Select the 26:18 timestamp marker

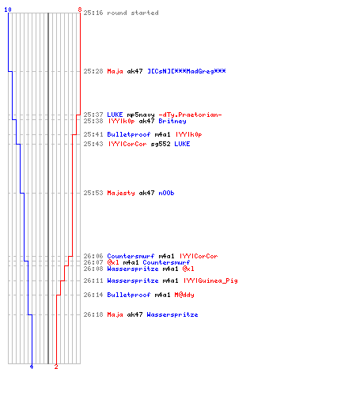(93, 314)
